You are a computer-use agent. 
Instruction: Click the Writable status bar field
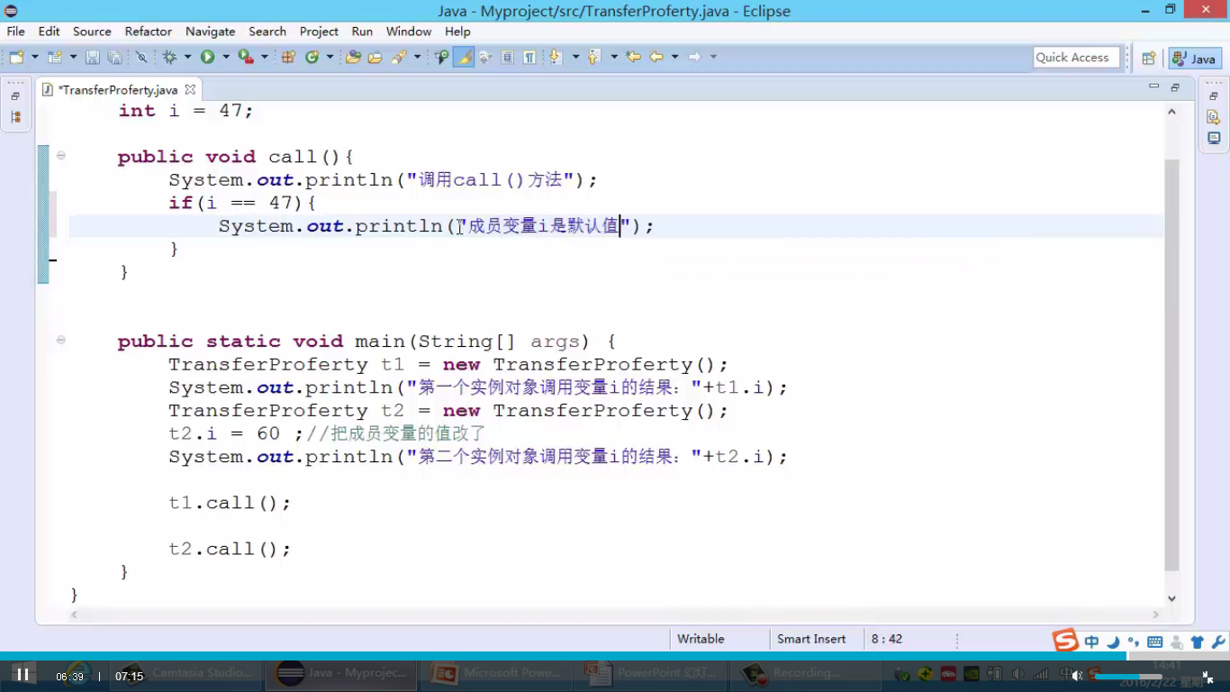tap(701, 639)
